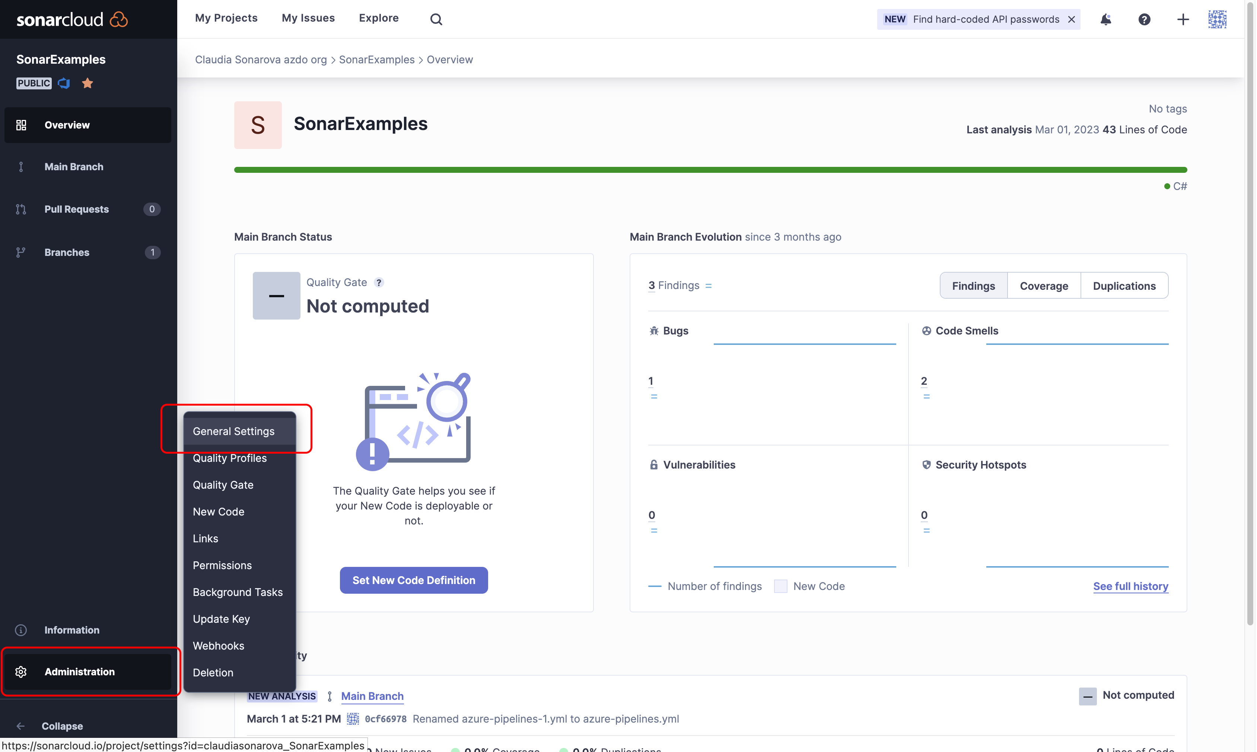The width and height of the screenshot is (1257, 752).
Task: Click the Main Branch sidebar icon
Action: coord(21,167)
